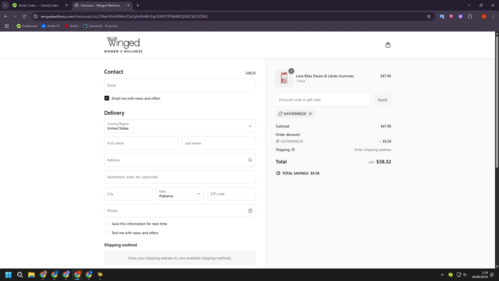
Task: Check Text me with news and offers
Action: [x=107, y=233]
